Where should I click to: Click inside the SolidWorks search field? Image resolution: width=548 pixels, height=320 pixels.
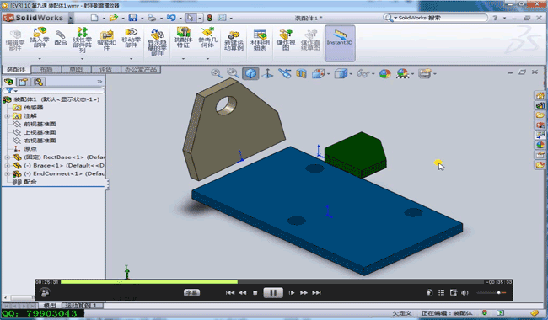[440, 18]
